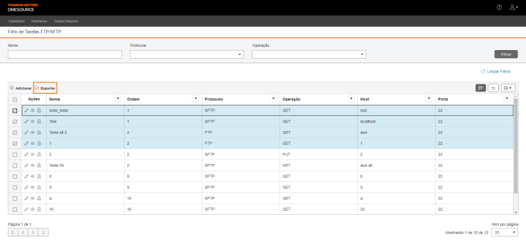The height and width of the screenshot is (247, 526).
Task: Click the Filtrar button
Action: [506, 54]
